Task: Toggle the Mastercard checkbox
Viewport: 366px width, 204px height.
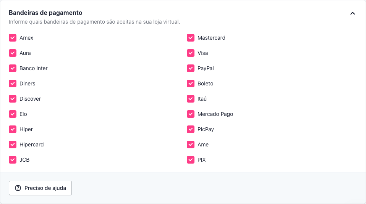Action: pyautogui.click(x=191, y=38)
